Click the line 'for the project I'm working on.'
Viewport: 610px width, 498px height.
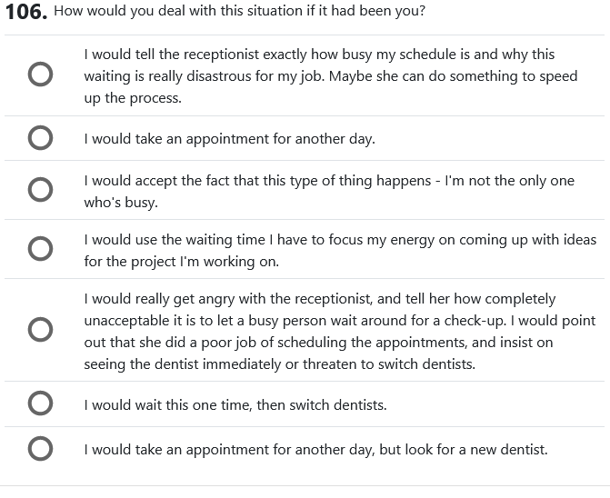tap(181, 262)
